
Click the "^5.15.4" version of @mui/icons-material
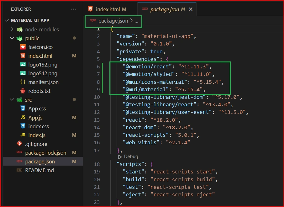[207, 82]
